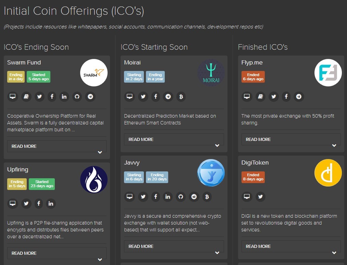
Task: Open Javvy Reddit icon
Action: pyautogui.click(x=194, y=196)
